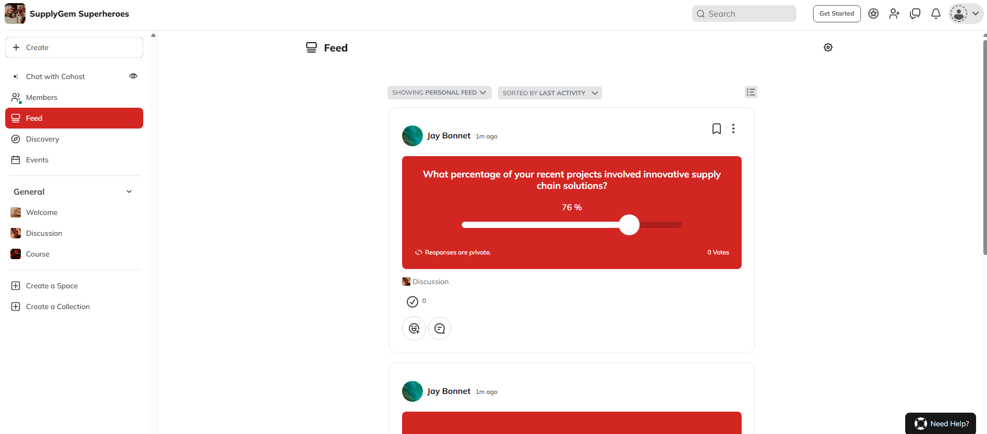
Task: Click the Get Started button
Action: 836,14
